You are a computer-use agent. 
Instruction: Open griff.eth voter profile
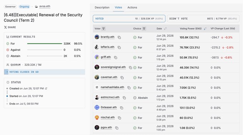(x=106, y=57)
